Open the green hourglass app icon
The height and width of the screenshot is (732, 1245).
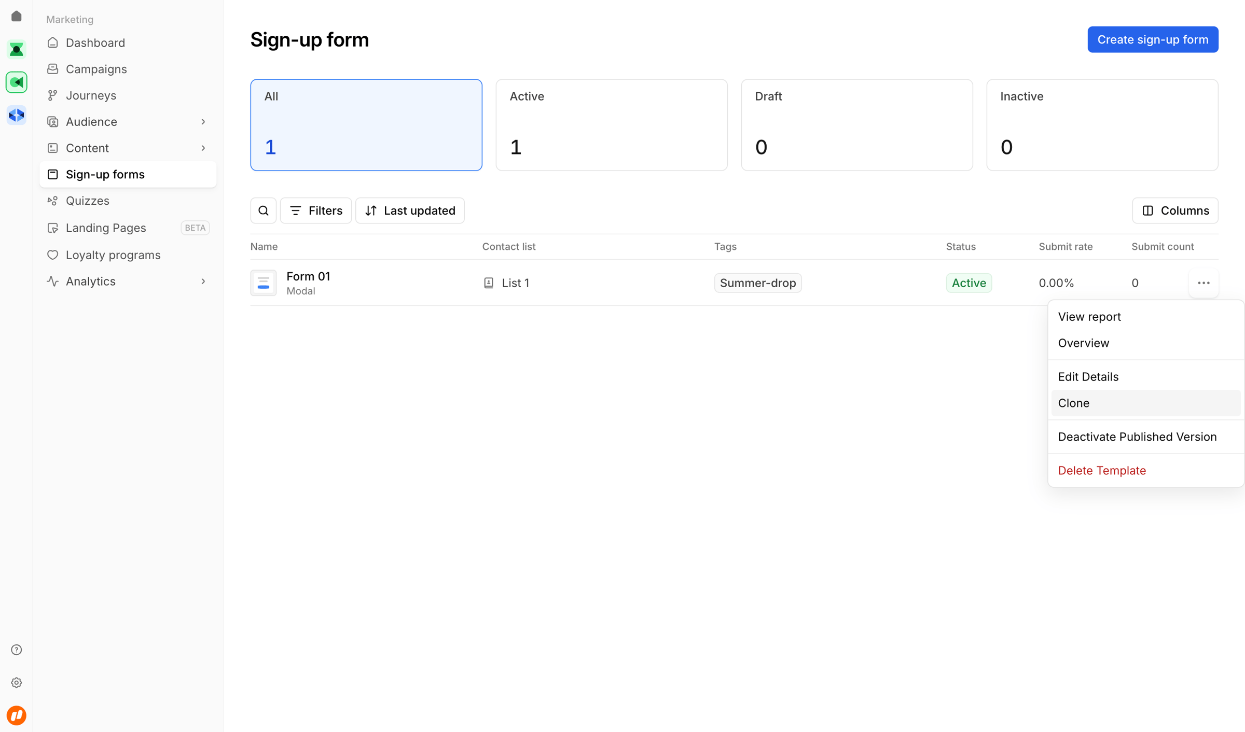pyautogui.click(x=17, y=49)
